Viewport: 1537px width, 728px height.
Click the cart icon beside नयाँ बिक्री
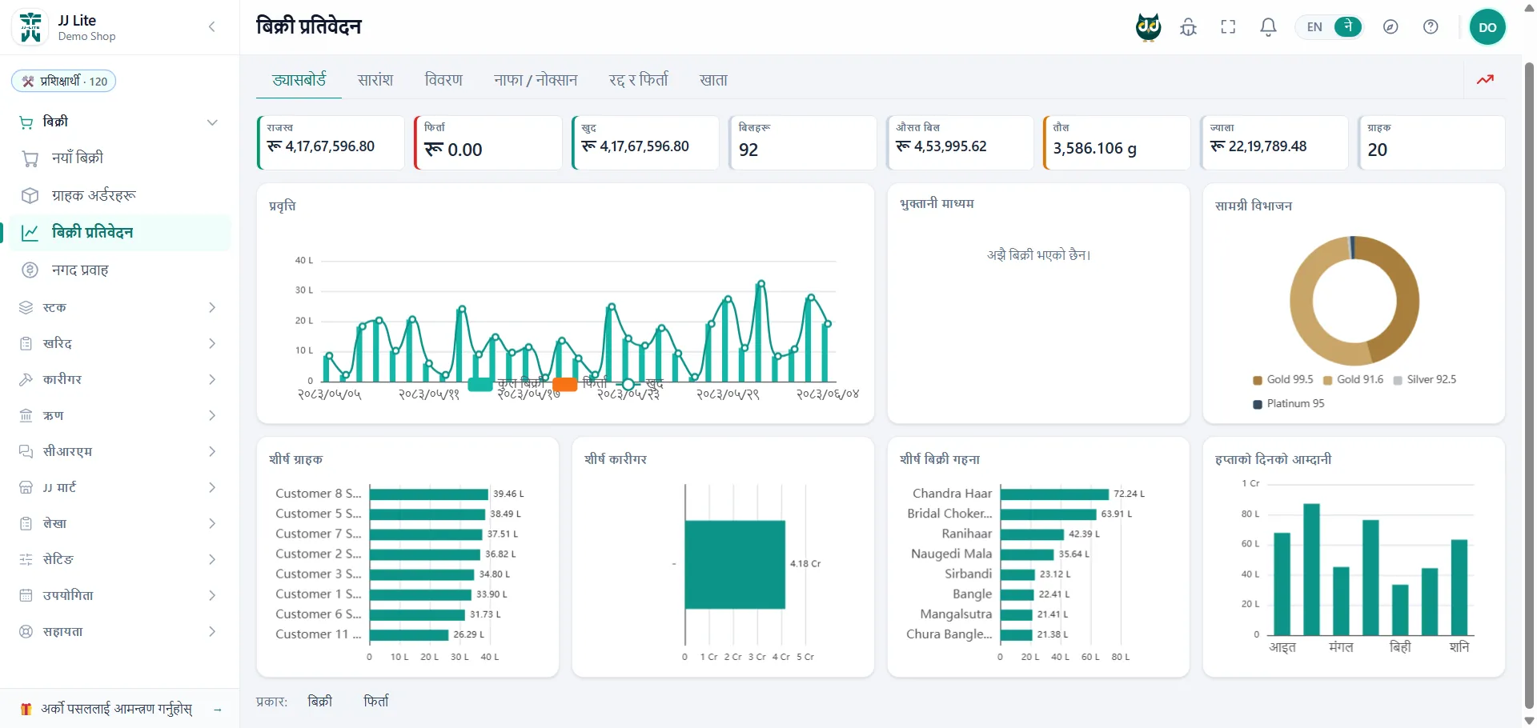tap(30, 158)
